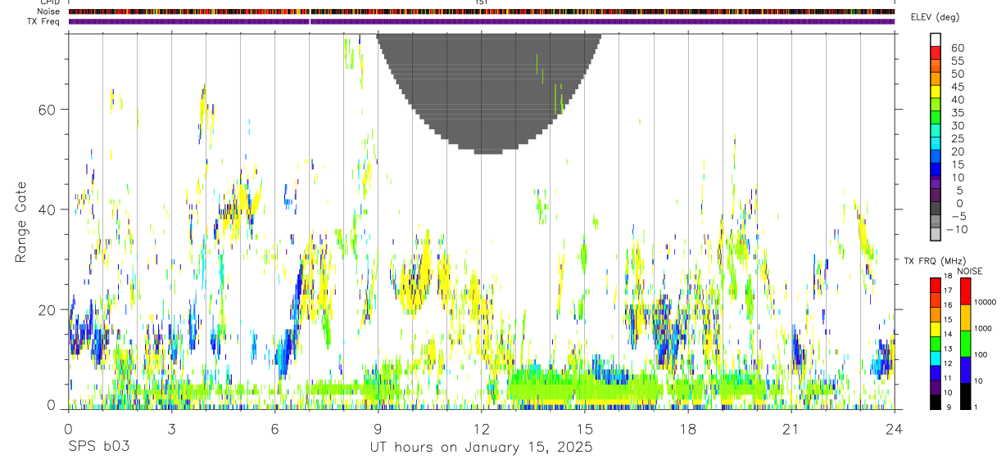Click the '151' CPID value at top
Viewport: 1006px width, 464px height.
pos(482,2)
